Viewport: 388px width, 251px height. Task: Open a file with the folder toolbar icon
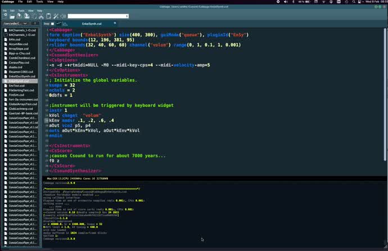tap(12, 16)
